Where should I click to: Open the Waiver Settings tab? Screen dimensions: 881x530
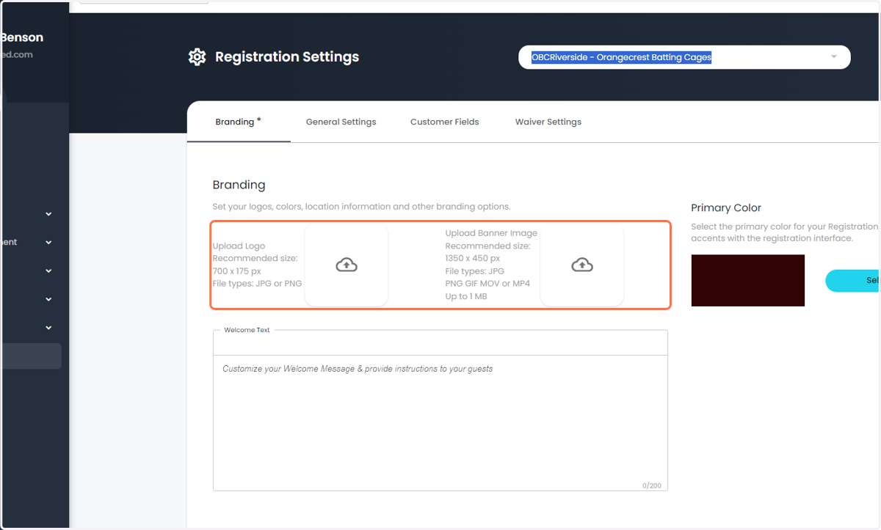(x=548, y=122)
